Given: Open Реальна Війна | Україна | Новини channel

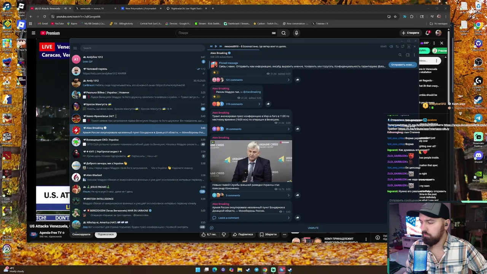Looking at the screenshot, I should [138, 94].
